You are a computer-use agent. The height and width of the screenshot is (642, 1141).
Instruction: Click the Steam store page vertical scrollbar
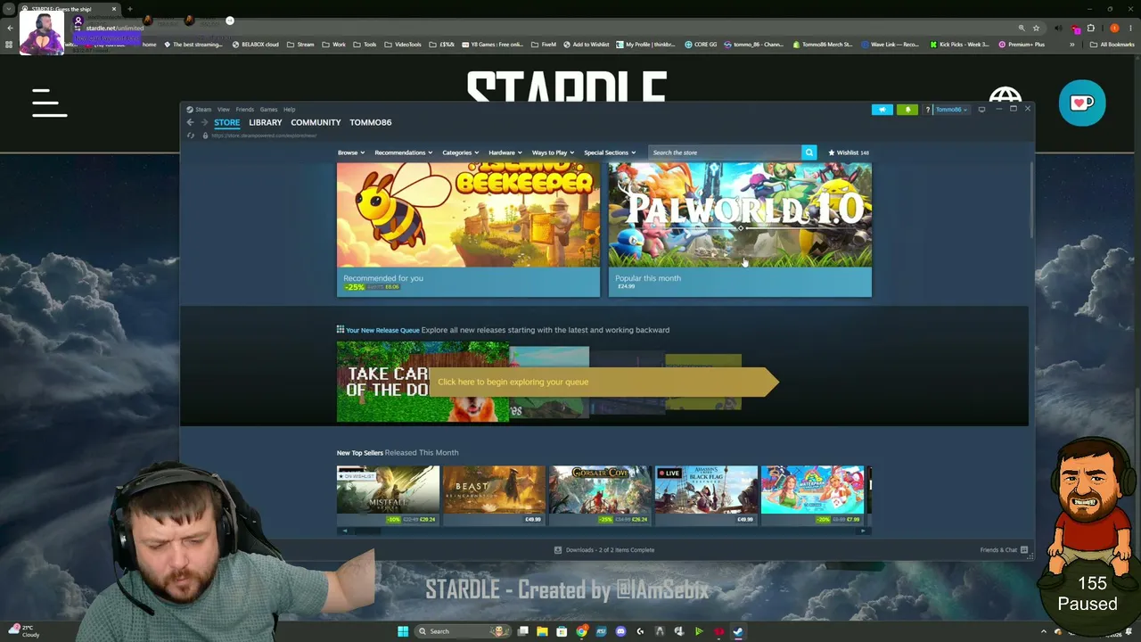[1032, 201]
